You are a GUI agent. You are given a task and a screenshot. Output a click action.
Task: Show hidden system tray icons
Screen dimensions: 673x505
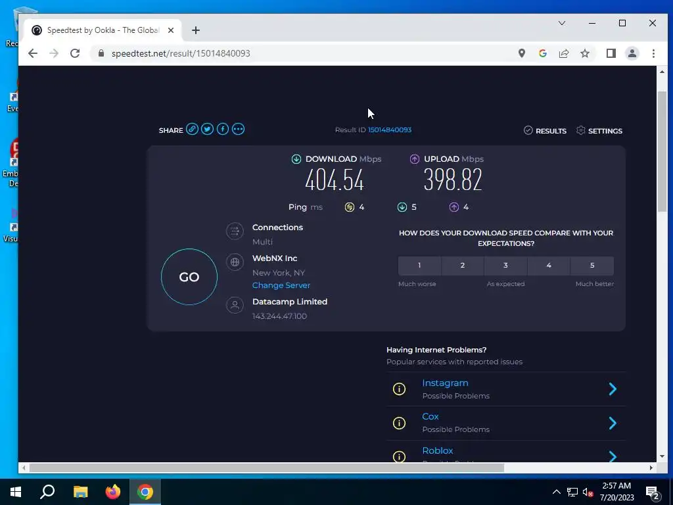(x=556, y=492)
